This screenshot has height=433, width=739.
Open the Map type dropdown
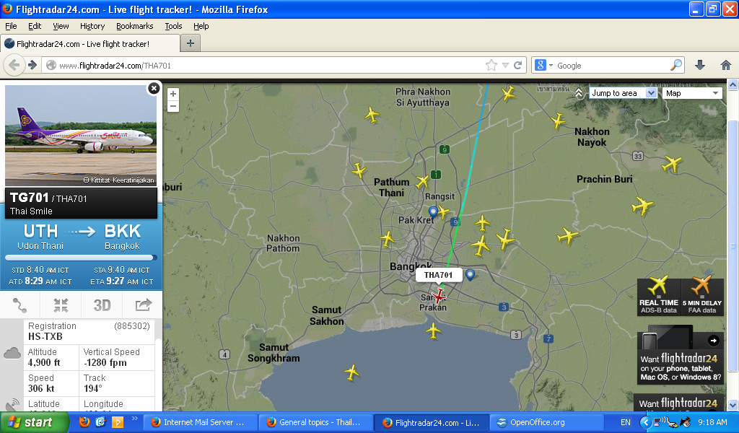click(692, 93)
